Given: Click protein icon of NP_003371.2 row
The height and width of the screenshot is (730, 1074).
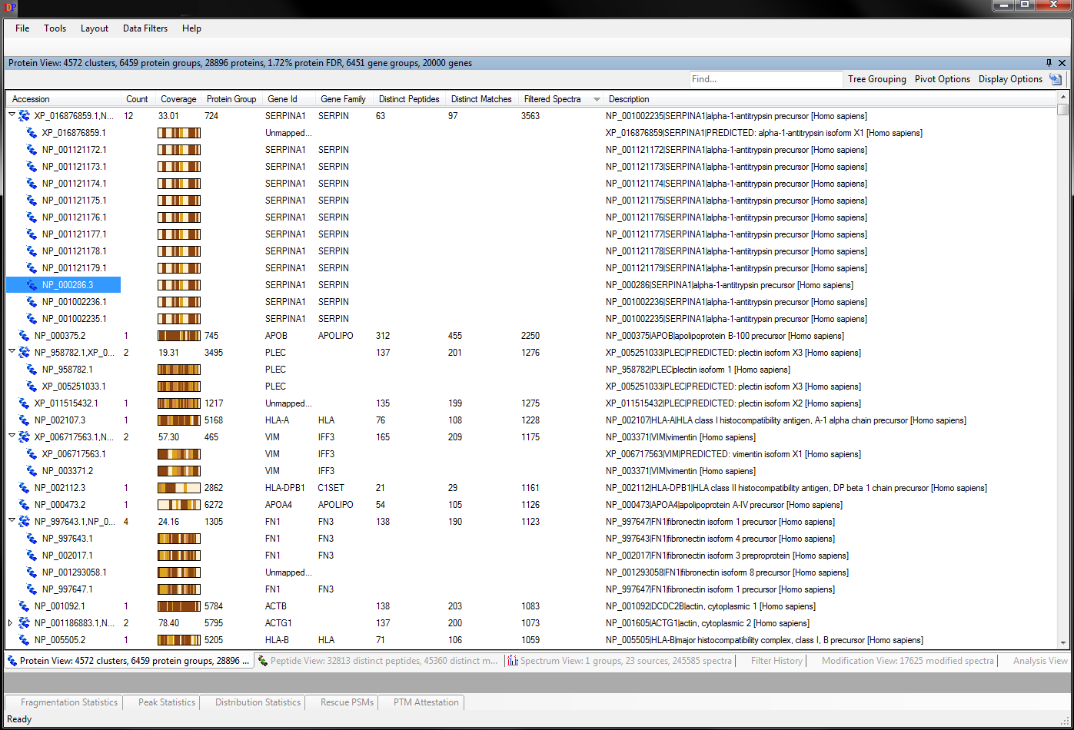Looking at the screenshot, I should point(32,471).
